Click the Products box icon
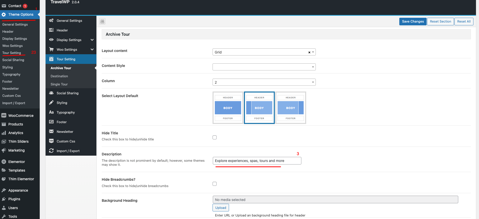This screenshot has height=219, width=479. pos(4,124)
